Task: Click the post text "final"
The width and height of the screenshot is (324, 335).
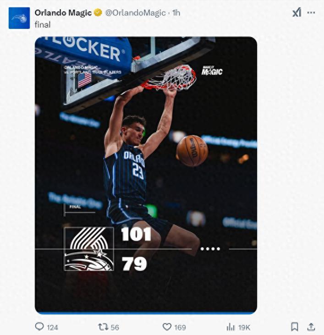Action: coord(42,25)
